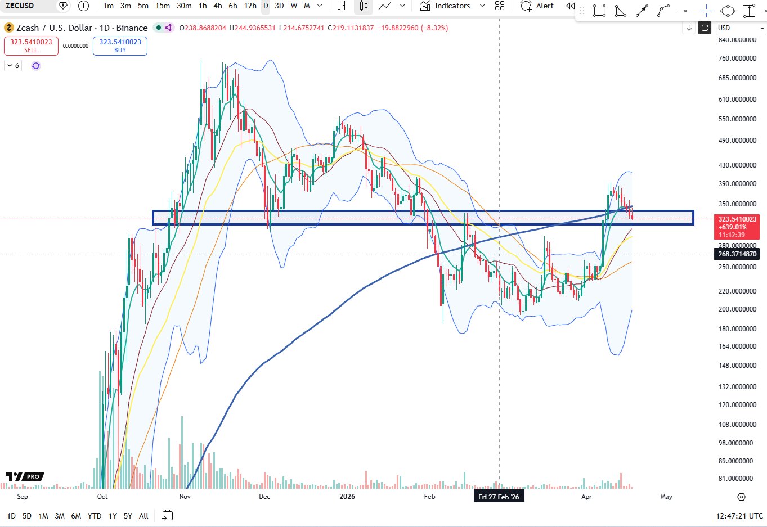Click the down arrow button beside USD

coord(689,28)
